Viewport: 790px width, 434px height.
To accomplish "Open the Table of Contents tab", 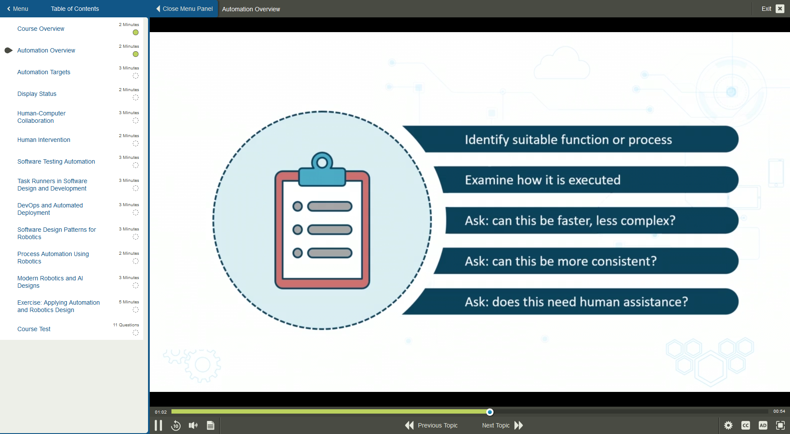I will point(75,9).
